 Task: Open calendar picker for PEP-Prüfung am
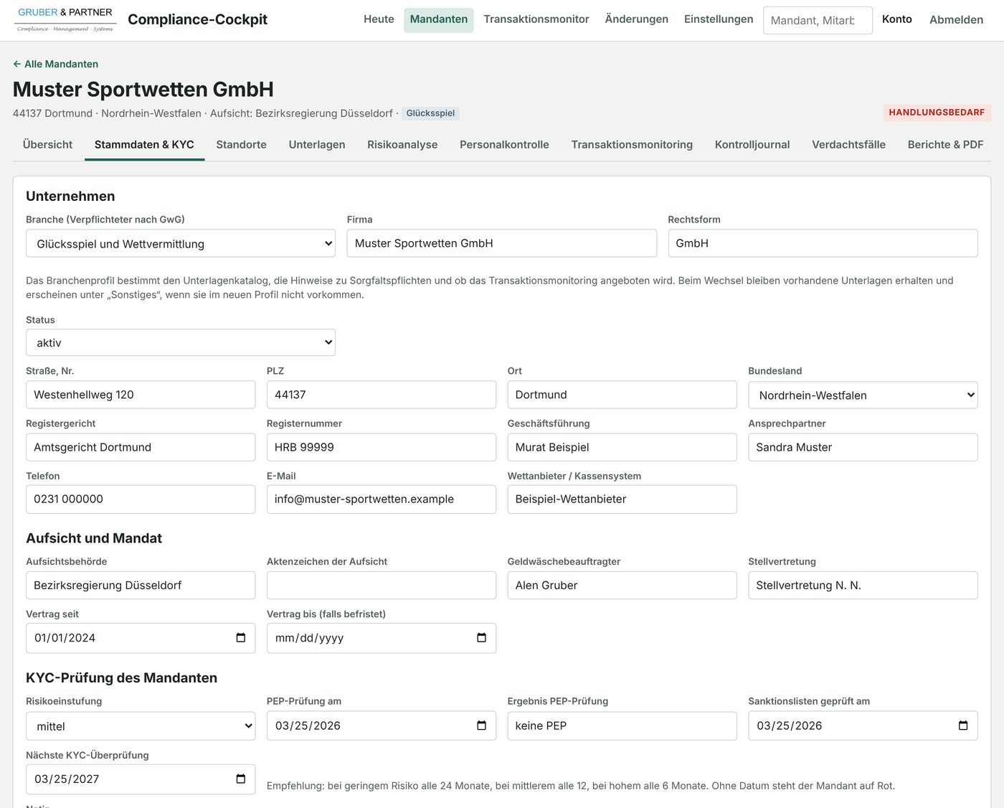tap(482, 725)
